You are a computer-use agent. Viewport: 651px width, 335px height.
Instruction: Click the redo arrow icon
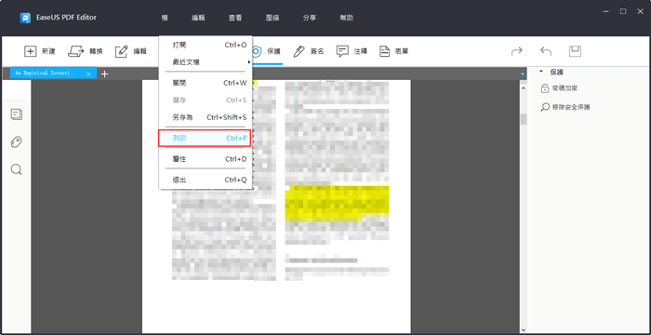517,51
